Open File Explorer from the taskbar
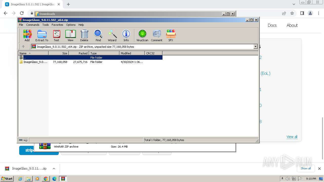 tap(29, 179)
